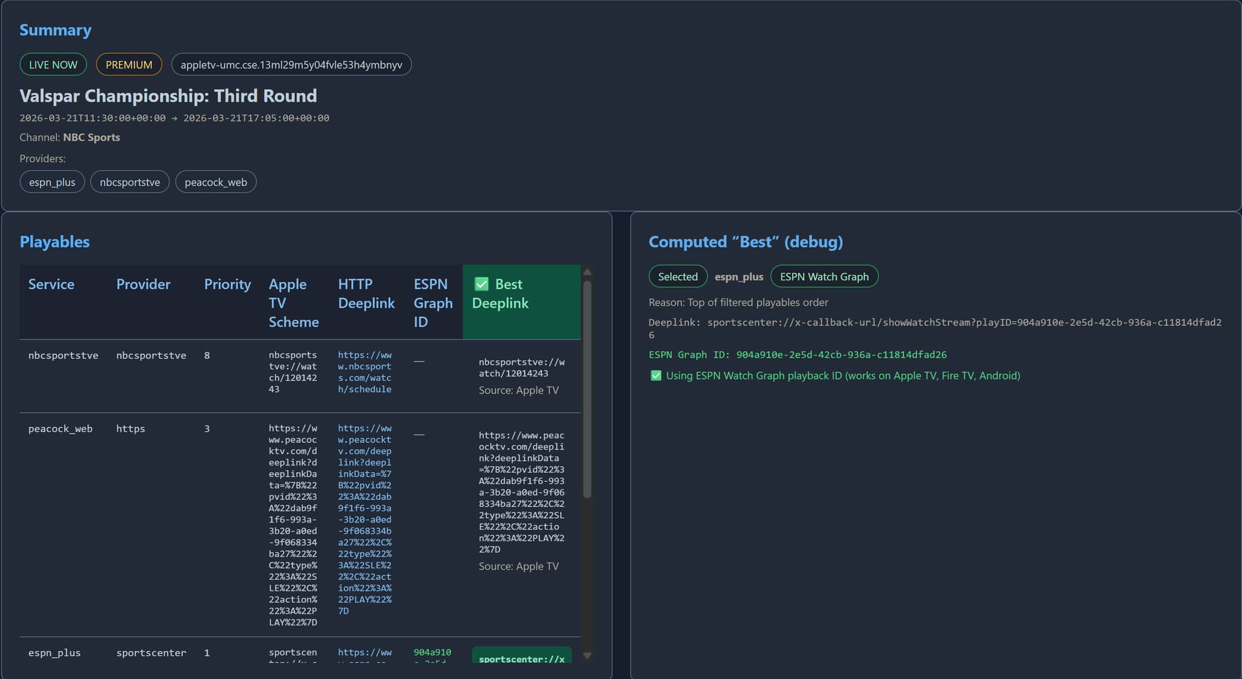The image size is (1242, 679).
Task: Click the highlighted sportscenter best deeplink cell
Action: click(x=521, y=654)
